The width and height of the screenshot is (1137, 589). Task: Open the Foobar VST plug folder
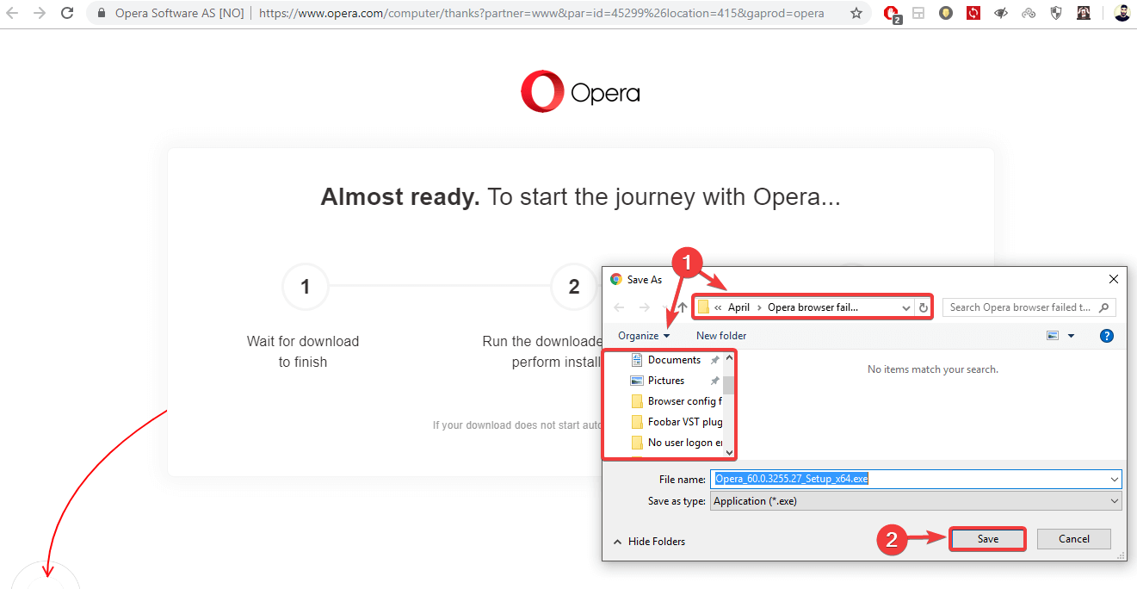tap(677, 422)
